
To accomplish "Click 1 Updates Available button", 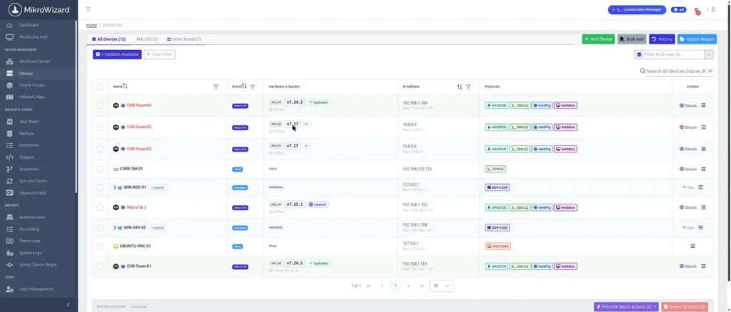I will 117,54.
